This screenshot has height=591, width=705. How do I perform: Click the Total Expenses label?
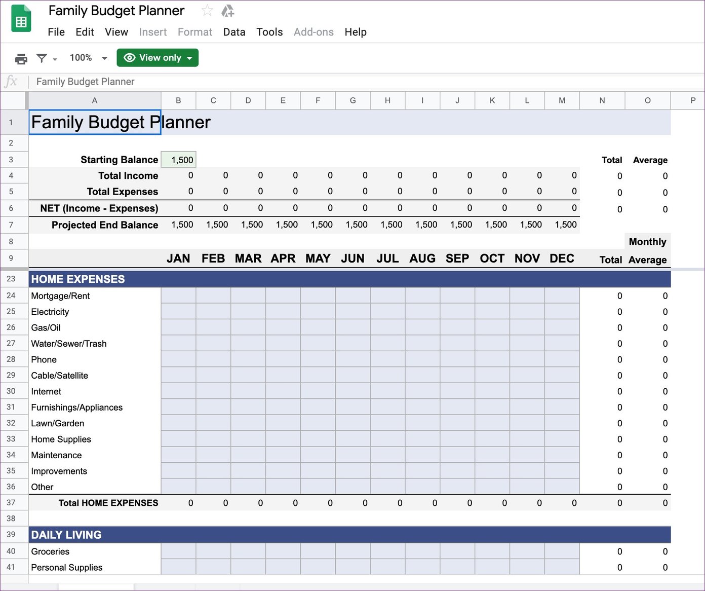pos(123,192)
